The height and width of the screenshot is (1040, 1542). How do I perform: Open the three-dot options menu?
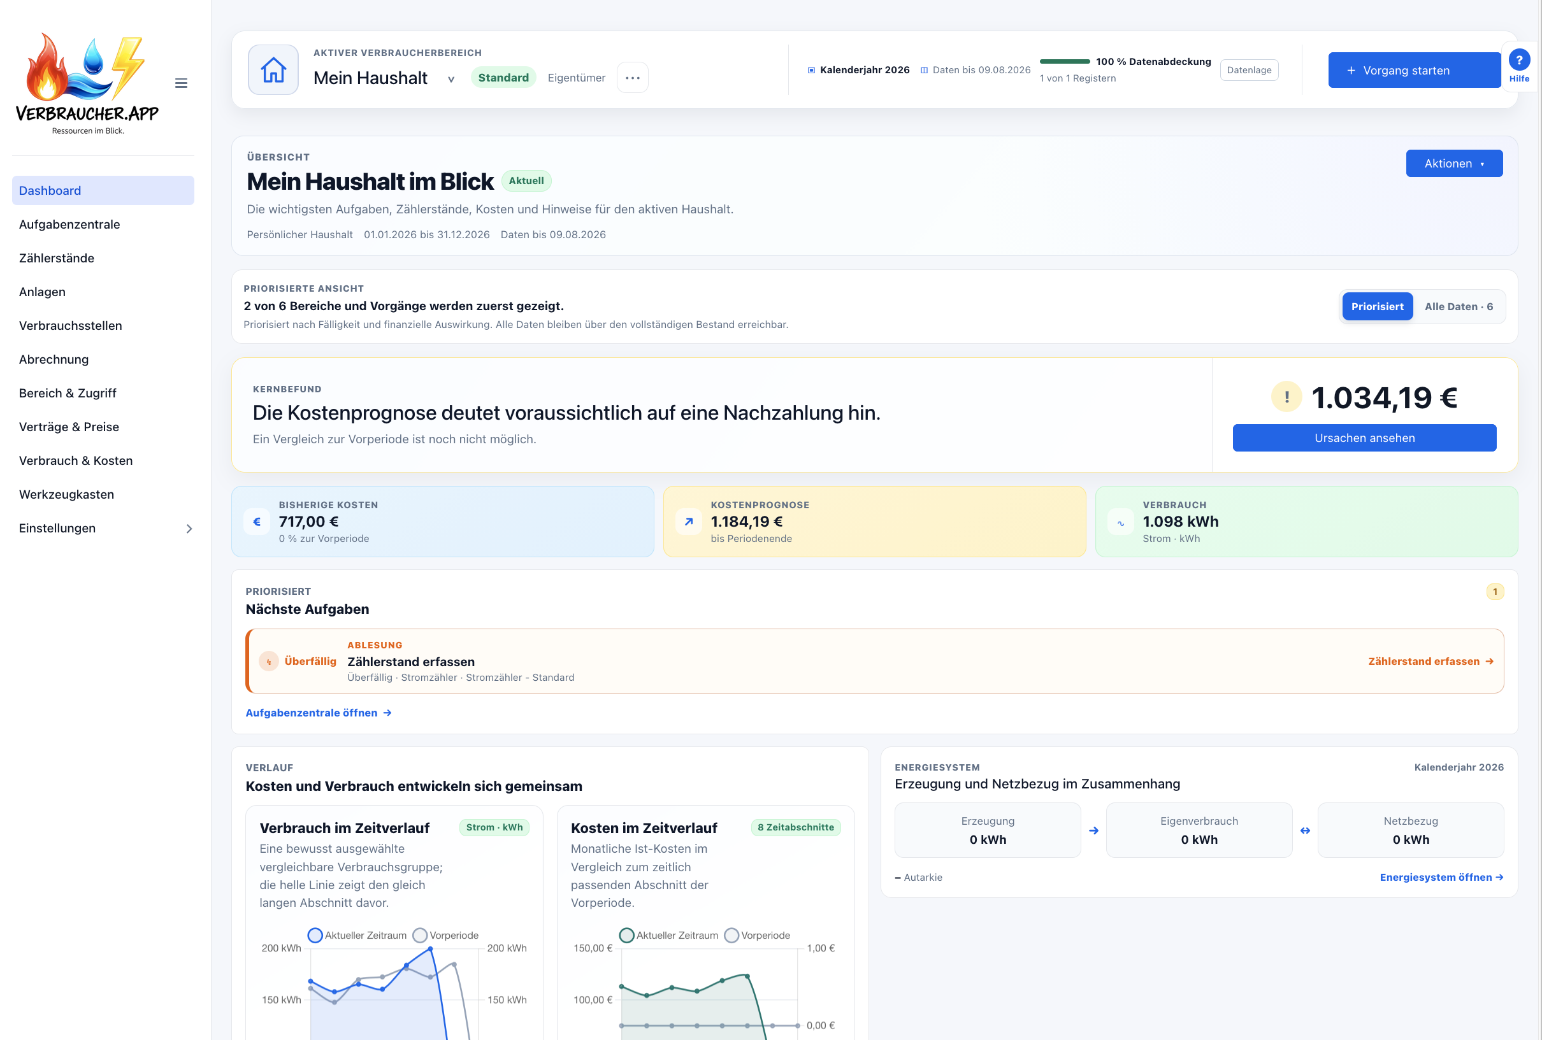632,78
